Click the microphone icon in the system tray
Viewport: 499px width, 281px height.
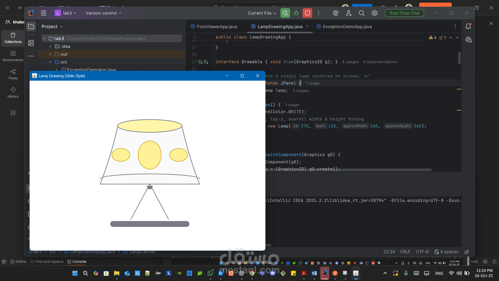point(406,273)
